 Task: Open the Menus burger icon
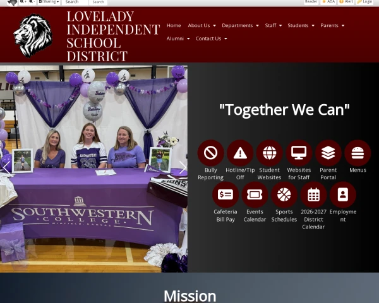(x=358, y=153)
